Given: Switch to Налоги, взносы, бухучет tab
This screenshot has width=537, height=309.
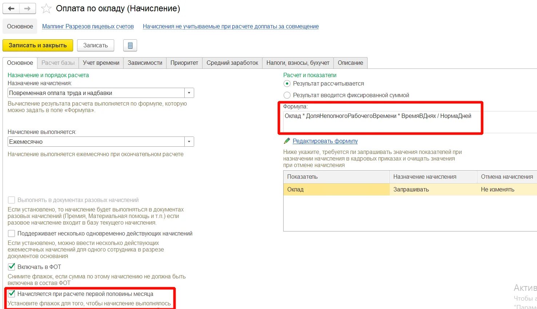Looking at the screenshot, I should pyautogui.click(x=298, y=63).
